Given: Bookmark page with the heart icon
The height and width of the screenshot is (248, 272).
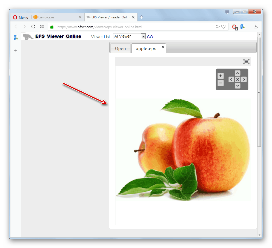Looking at the screenshot, I should (x=224, y=27).
